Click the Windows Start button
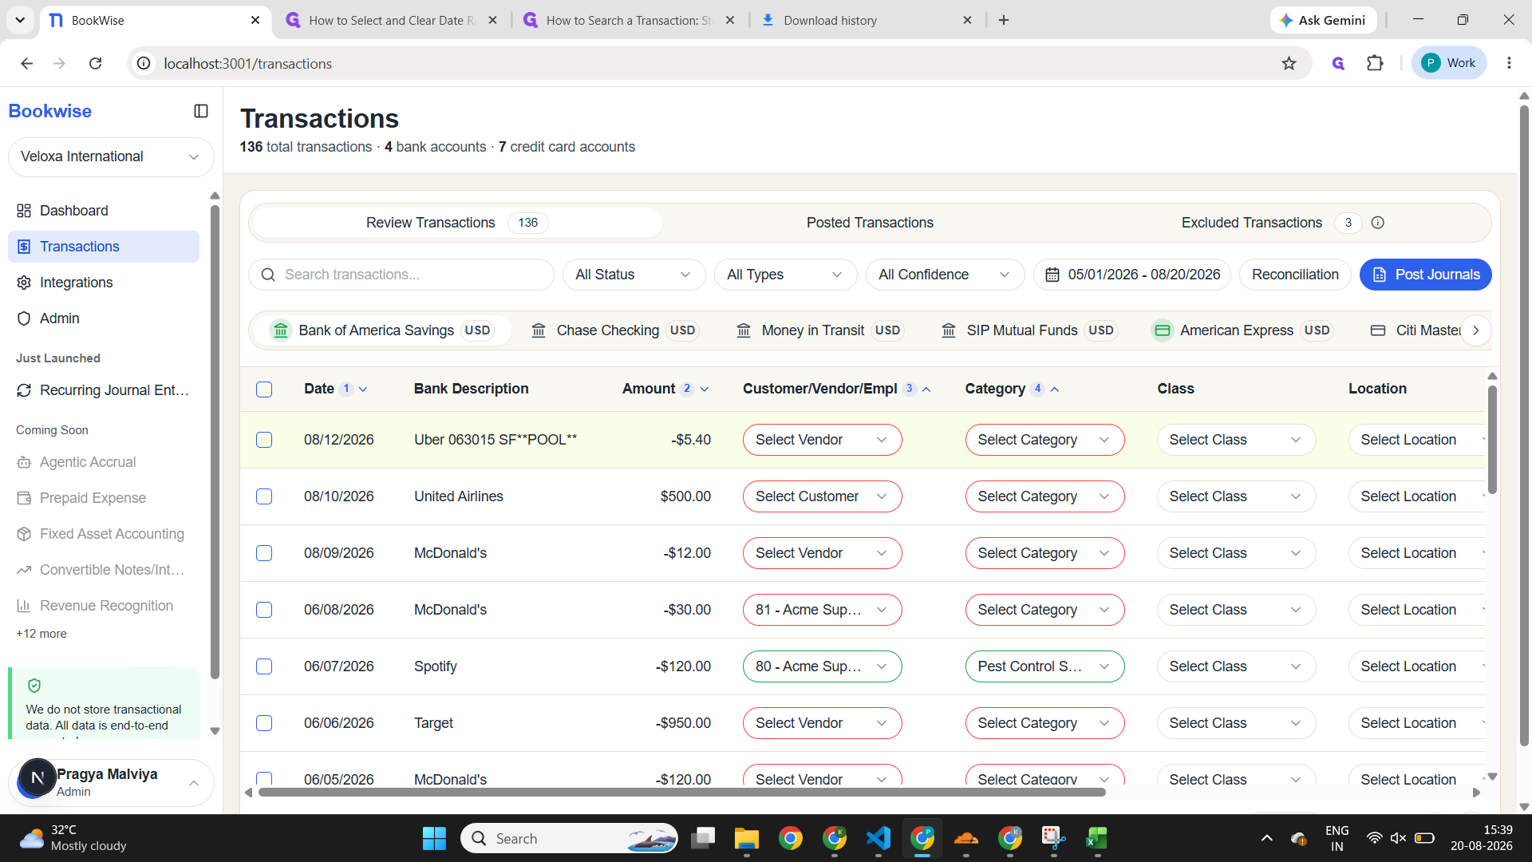Image resolution: width=1532 pixels, height=862 pixels. pyautogui.click(x=434, y=838)
